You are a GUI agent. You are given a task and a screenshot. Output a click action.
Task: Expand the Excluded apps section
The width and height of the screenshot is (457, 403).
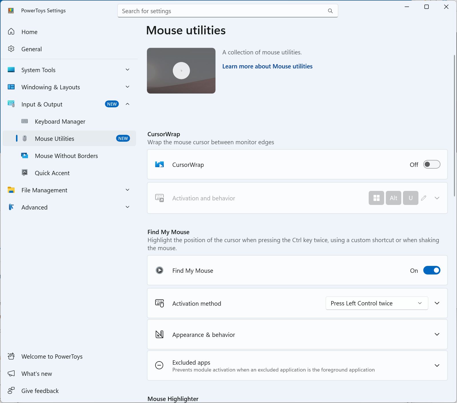tap(437, 366)
